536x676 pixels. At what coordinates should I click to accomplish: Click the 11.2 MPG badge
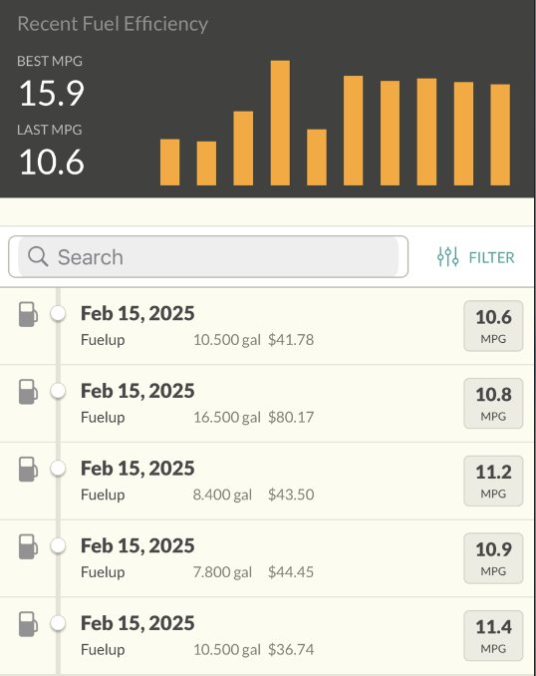tap(493, 481)
